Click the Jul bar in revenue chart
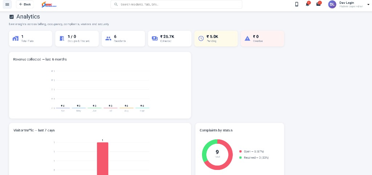 [110, 108]
